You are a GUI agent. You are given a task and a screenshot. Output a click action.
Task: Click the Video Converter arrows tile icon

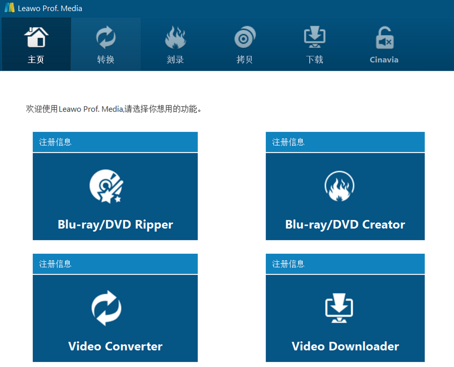click(107, 308)
